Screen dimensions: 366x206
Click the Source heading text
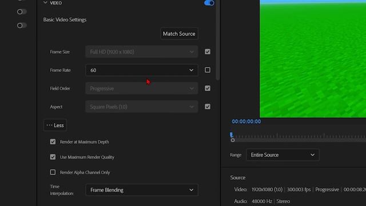coord(238,177)
